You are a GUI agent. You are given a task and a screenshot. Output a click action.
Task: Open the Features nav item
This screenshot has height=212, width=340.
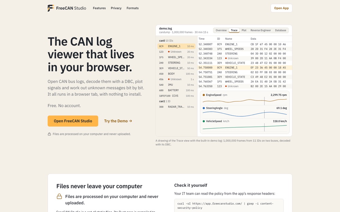coord(99,8)
